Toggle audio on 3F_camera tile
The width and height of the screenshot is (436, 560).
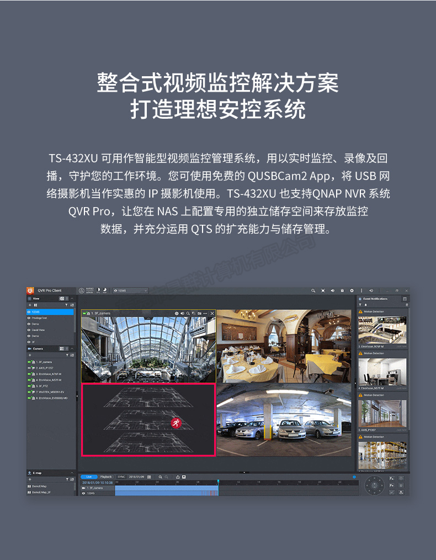(182, 313)
